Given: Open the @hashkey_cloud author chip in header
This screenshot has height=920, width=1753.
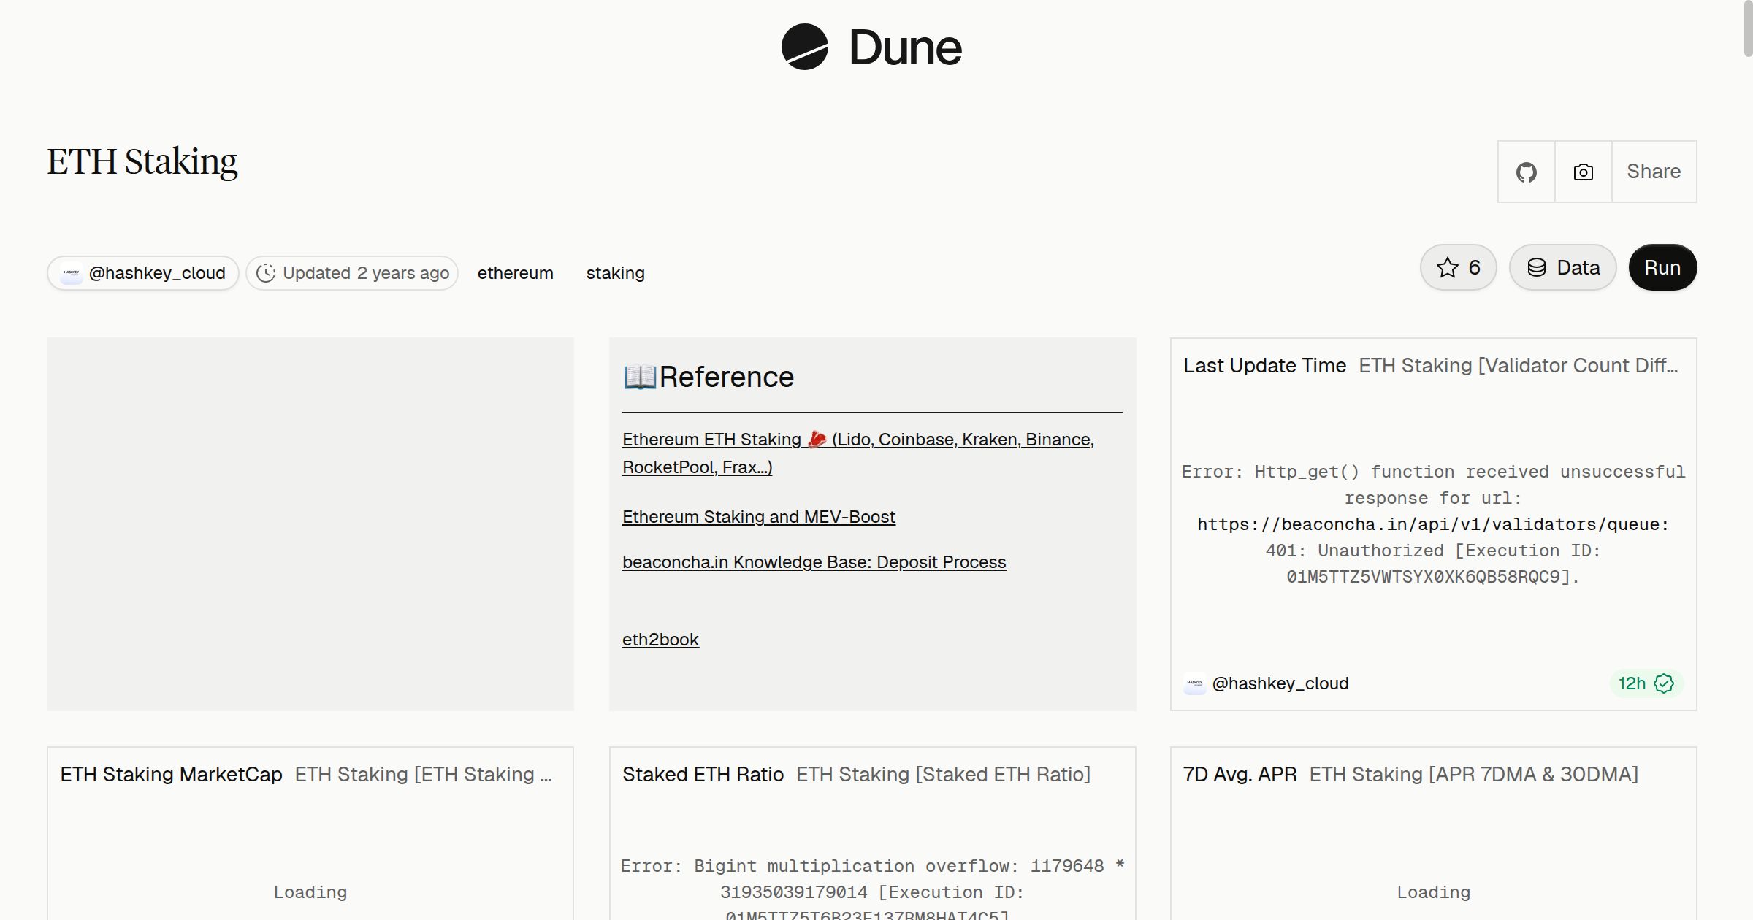Looking at the screenshot, I should [x=143, y=273].
